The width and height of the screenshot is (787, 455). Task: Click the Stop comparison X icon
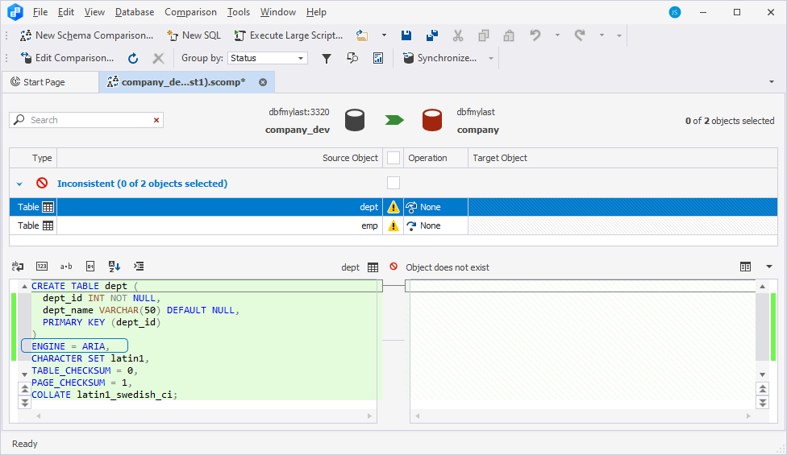[158, 58]
